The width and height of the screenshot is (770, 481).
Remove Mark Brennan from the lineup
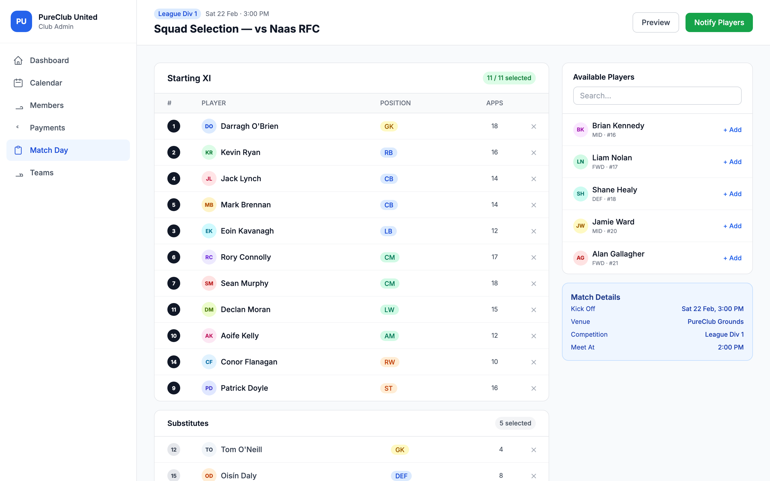(x=534, y=205)
